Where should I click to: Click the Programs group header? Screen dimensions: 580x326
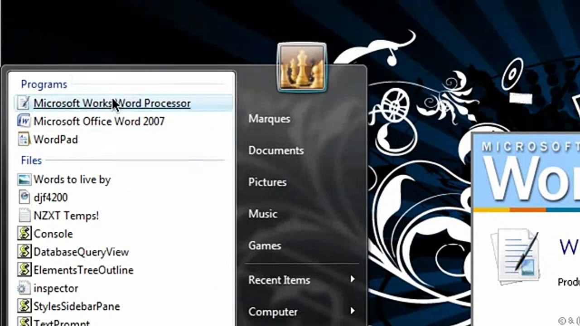click(x=44, y=84)
